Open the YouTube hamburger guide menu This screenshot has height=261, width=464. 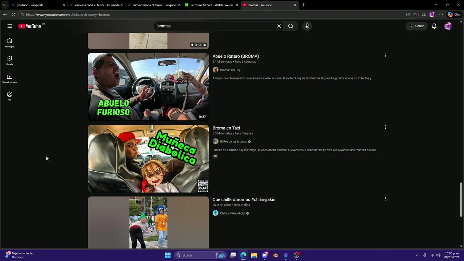[10, 26]
